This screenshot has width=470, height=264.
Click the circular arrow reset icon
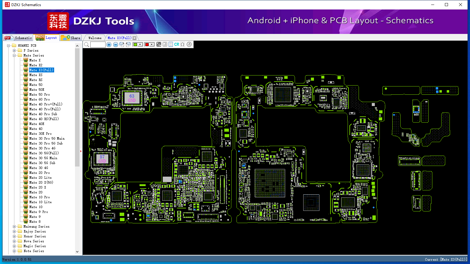[x=189, y=45]
